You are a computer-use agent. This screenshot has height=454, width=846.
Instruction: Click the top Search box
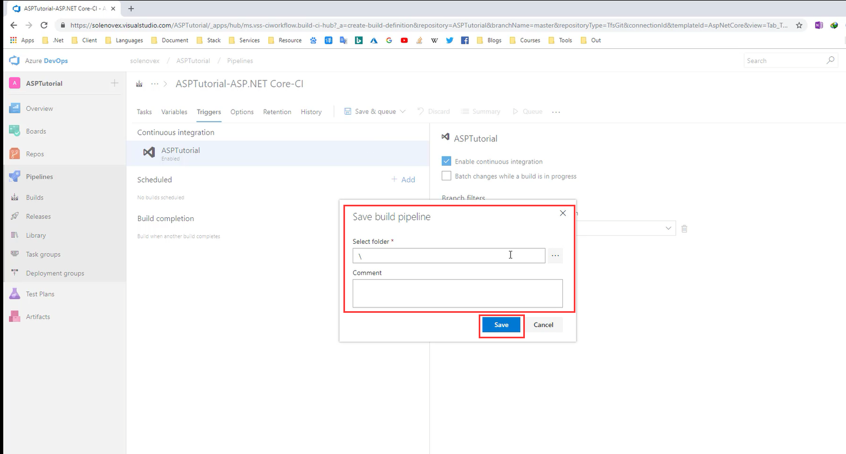click(x=791, y=60)
